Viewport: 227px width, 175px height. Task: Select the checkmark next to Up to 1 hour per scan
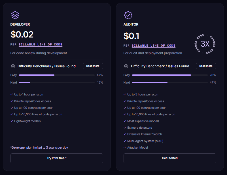pos(11,94)
